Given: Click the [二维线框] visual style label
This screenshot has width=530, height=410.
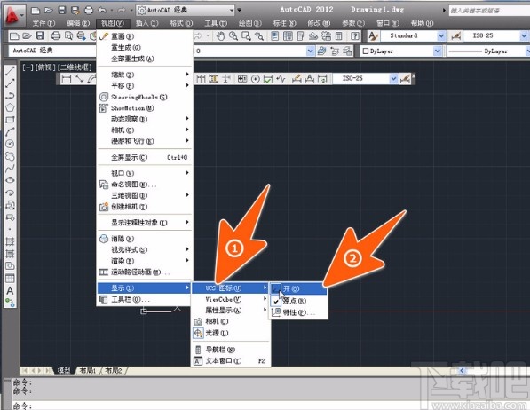Looking at the screenshot, I should (75, 67).
